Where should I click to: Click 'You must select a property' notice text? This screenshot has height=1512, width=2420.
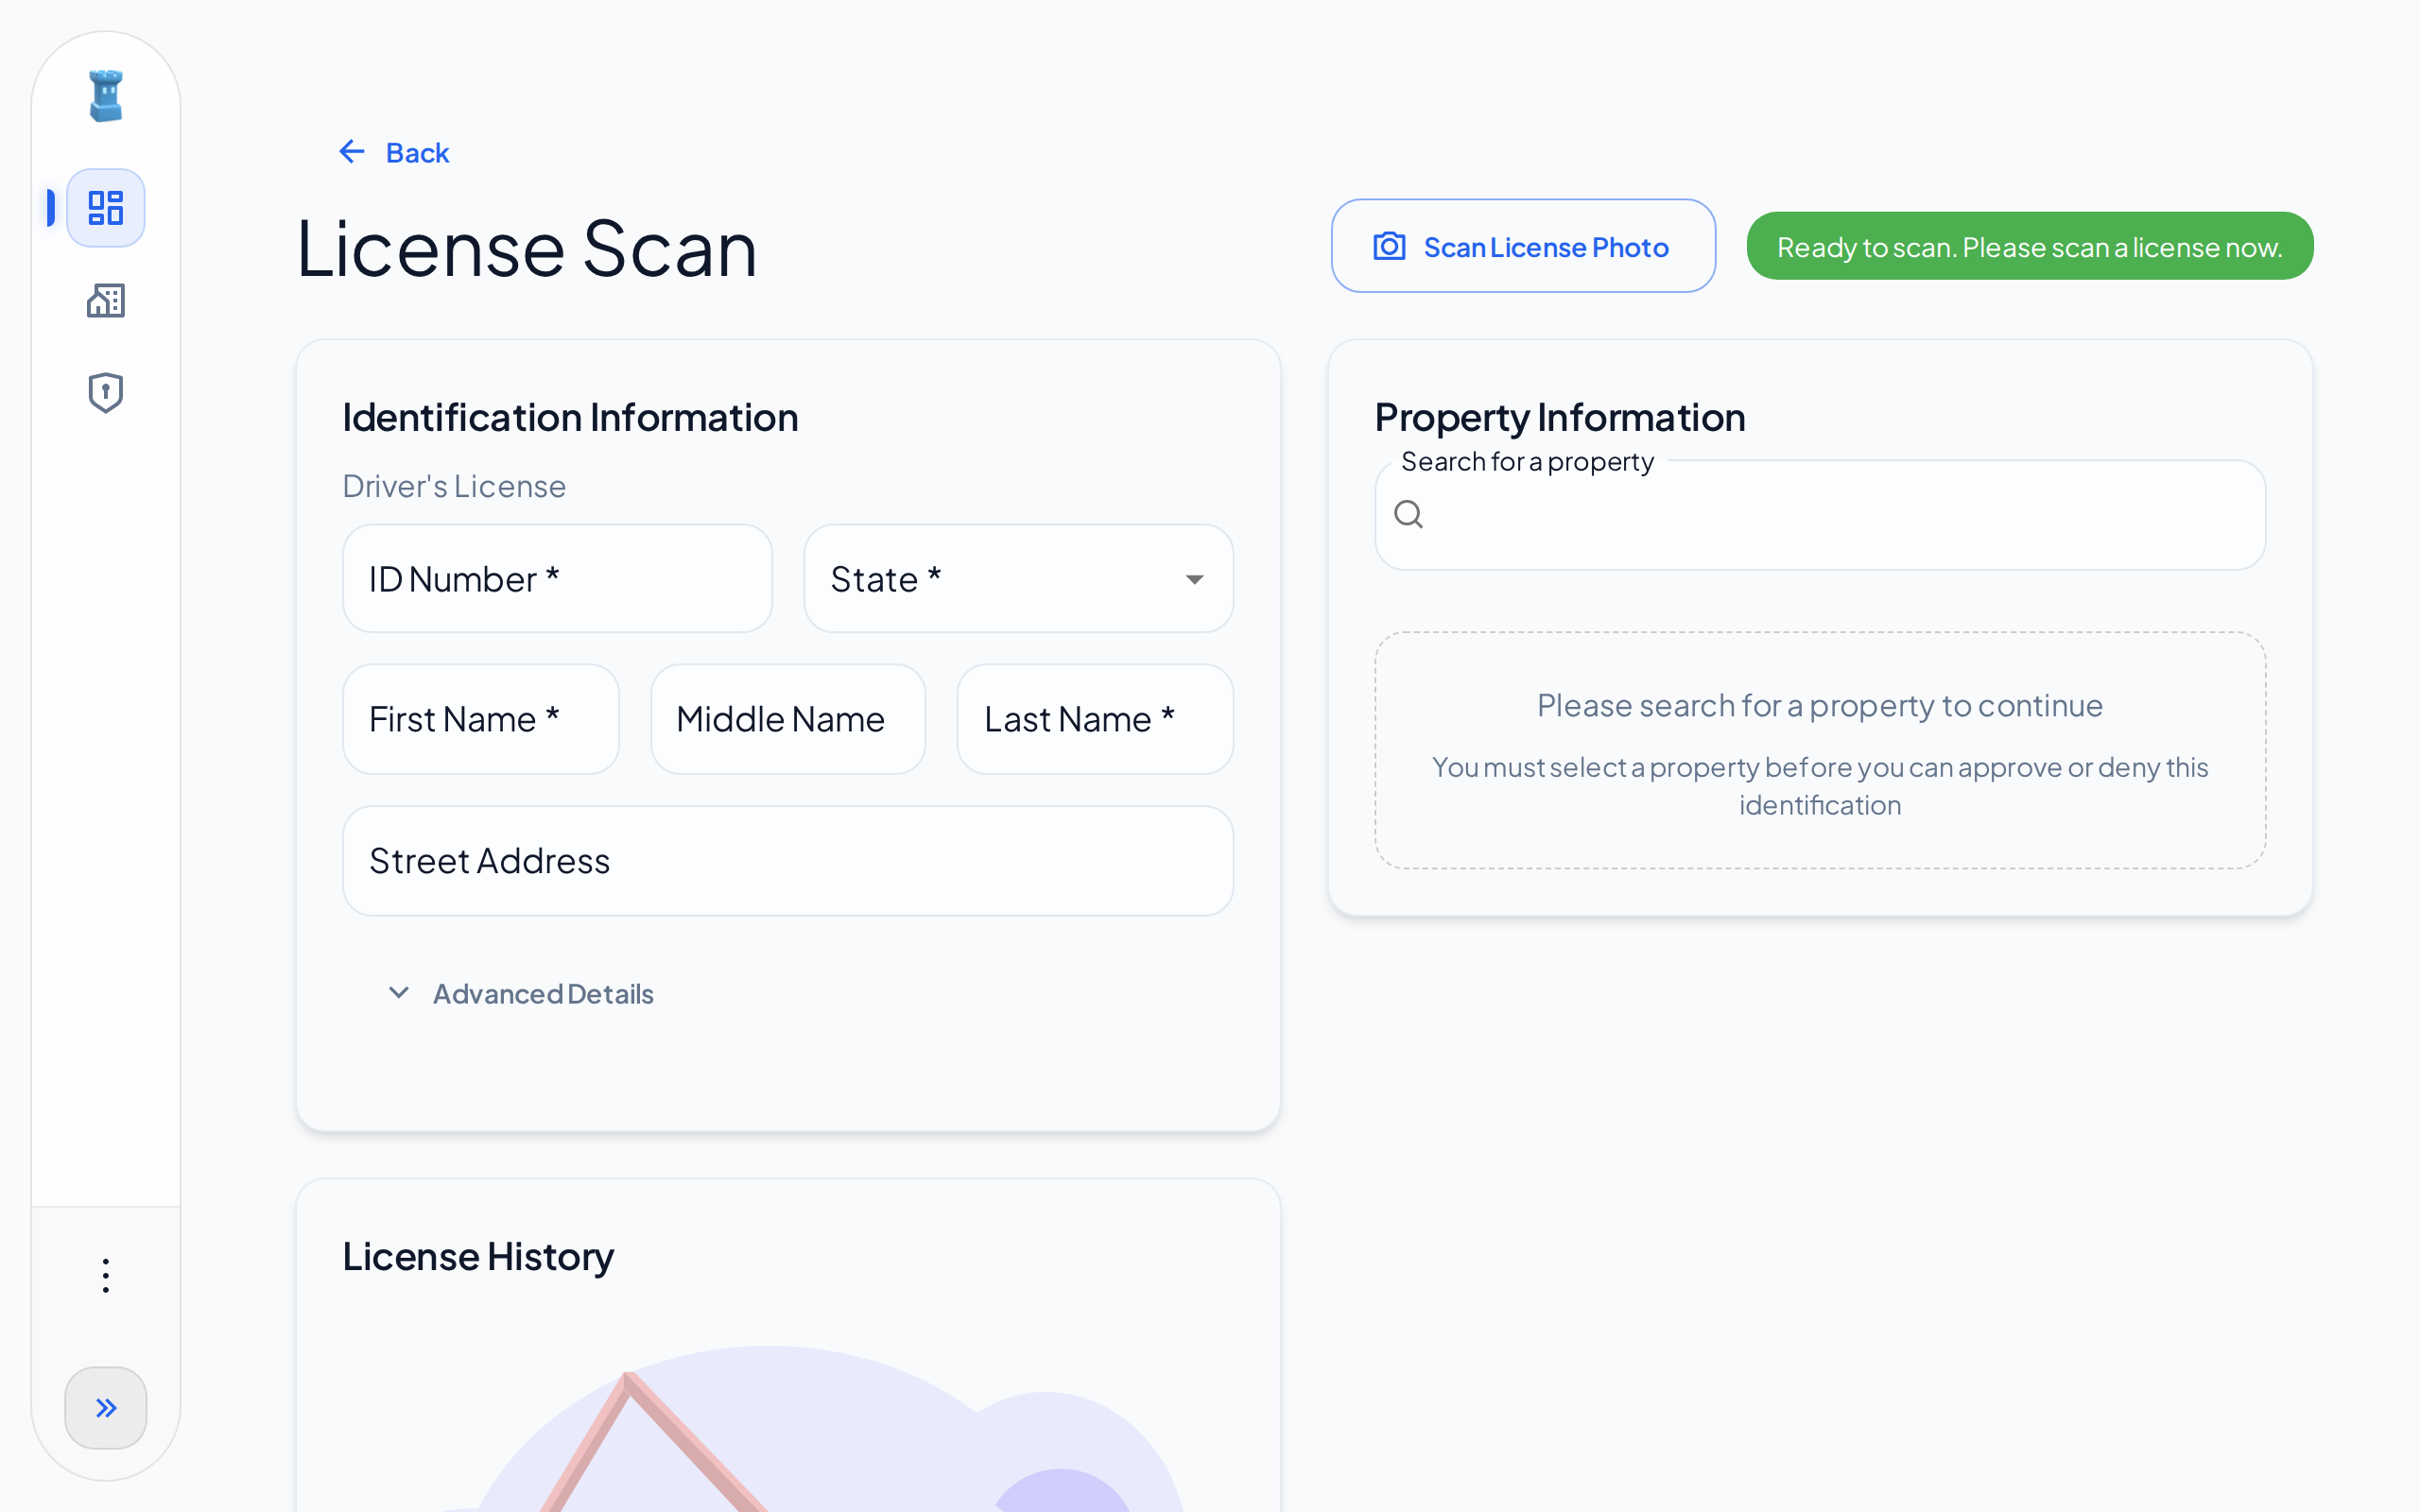(x=1820, y=786)
